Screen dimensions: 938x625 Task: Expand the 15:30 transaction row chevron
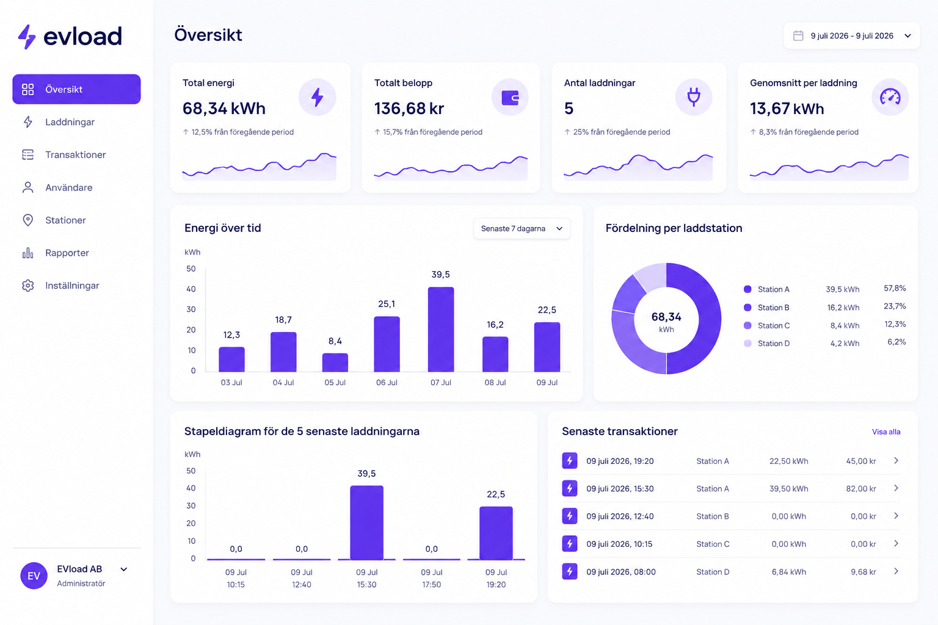coord(896,488)
